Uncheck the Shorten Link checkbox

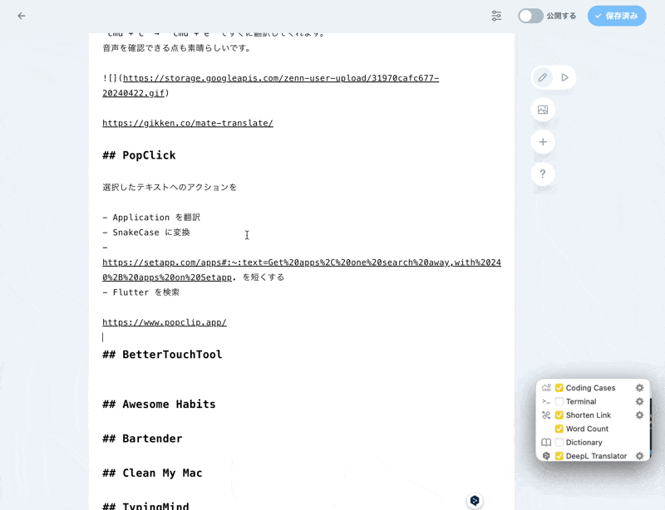coord(559,415)
